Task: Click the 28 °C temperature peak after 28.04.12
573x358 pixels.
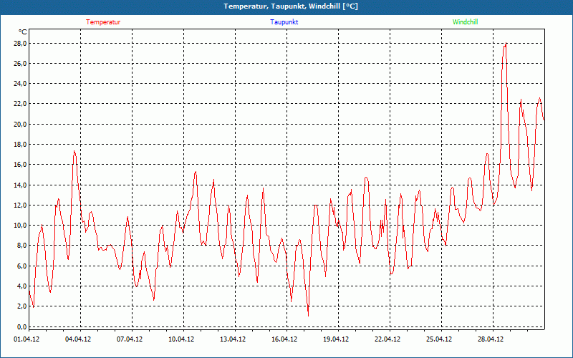Action: [506, 44]
